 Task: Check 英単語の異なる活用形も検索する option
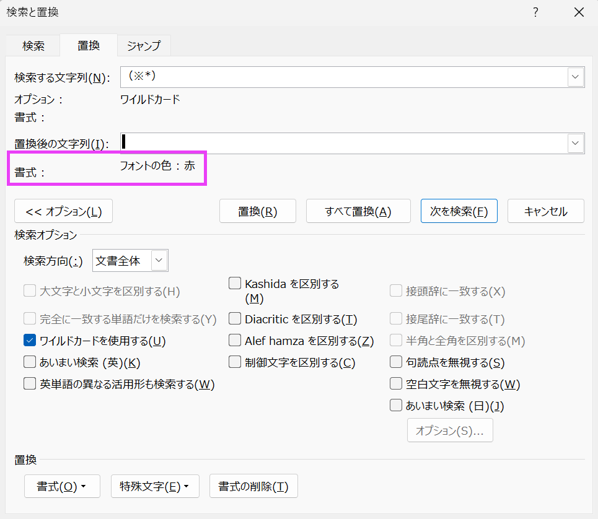coord(30,384)
